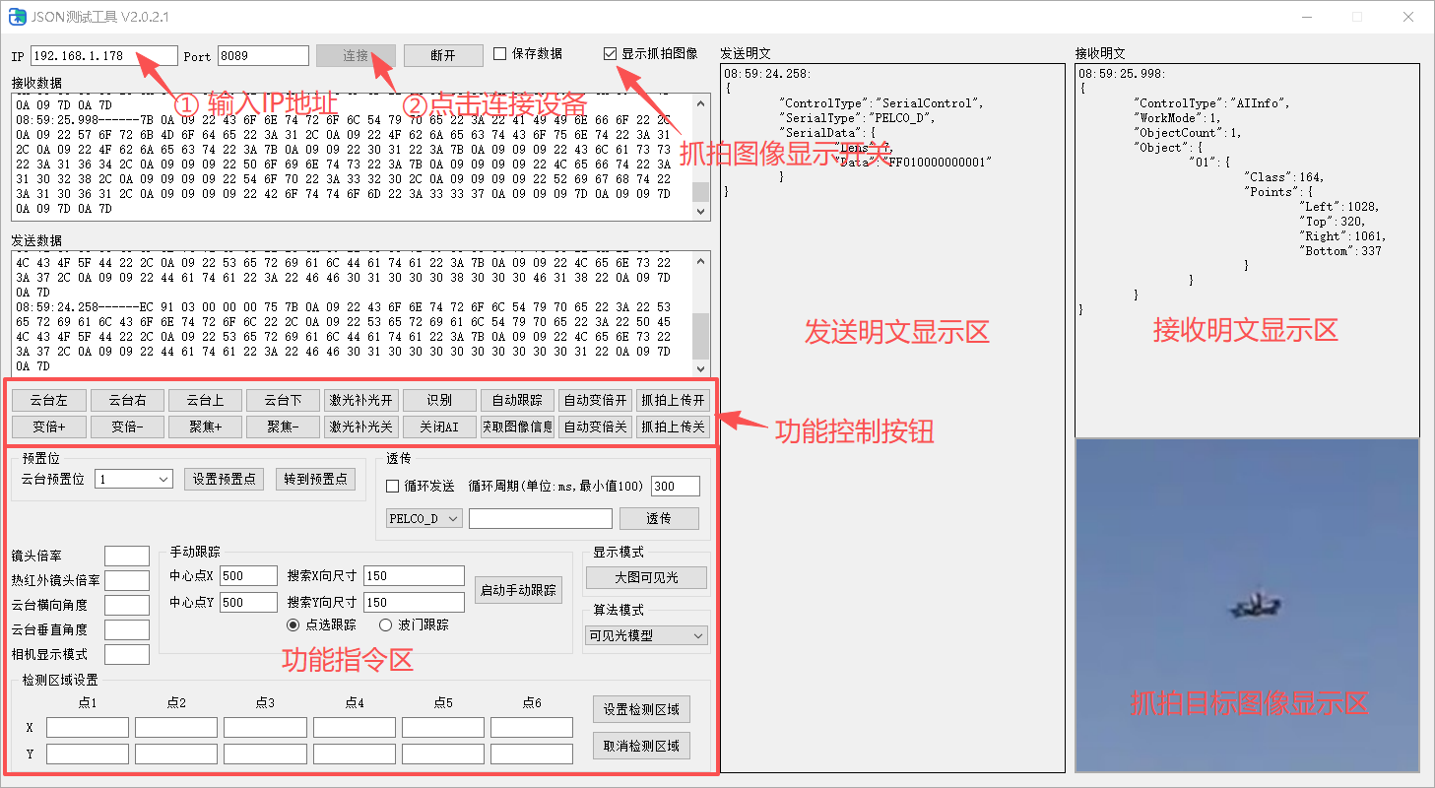Start 自动跟踪 auto tracking
Viewport: 1435px width, 788px height.
517,401
